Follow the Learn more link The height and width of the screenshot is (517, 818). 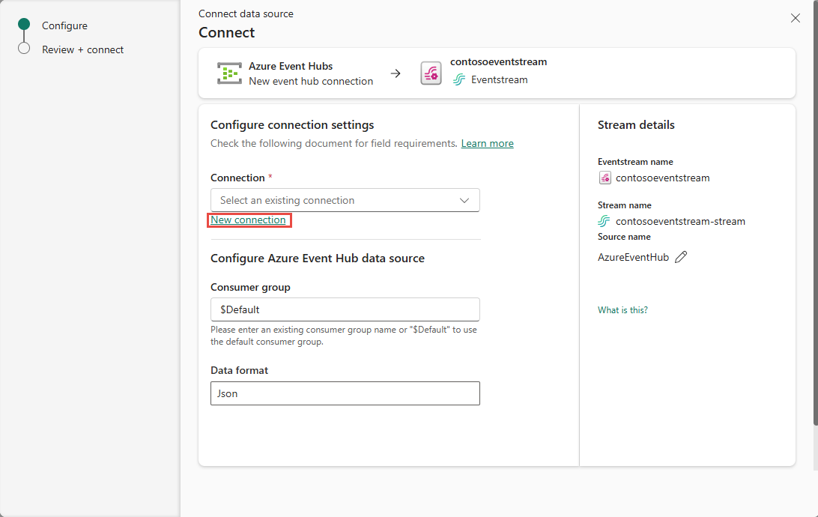pyautogui.click(x=487, y=143)
